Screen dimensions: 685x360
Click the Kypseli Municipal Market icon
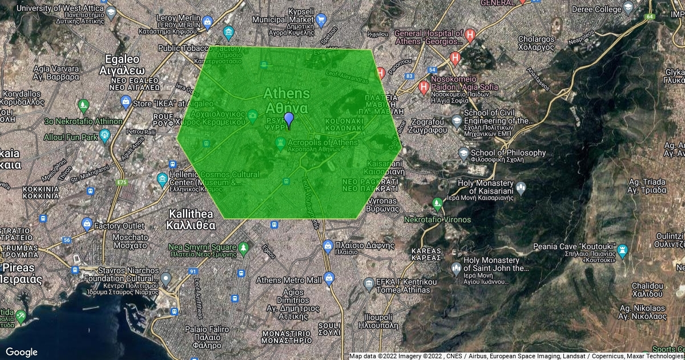coord(321,21)
